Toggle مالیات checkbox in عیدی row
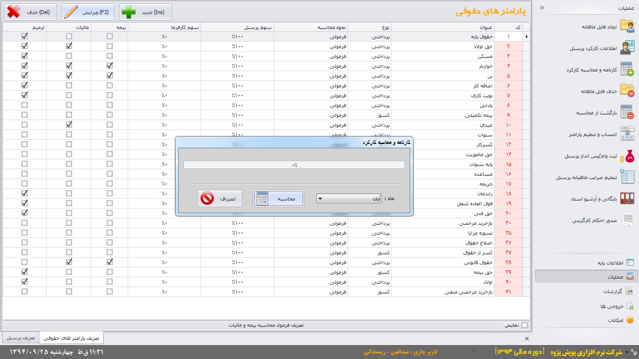The width and height of the screenshot is (639, 359). (x=69, y=125)
